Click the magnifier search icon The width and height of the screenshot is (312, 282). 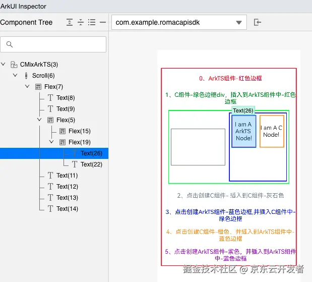[10, 44]
